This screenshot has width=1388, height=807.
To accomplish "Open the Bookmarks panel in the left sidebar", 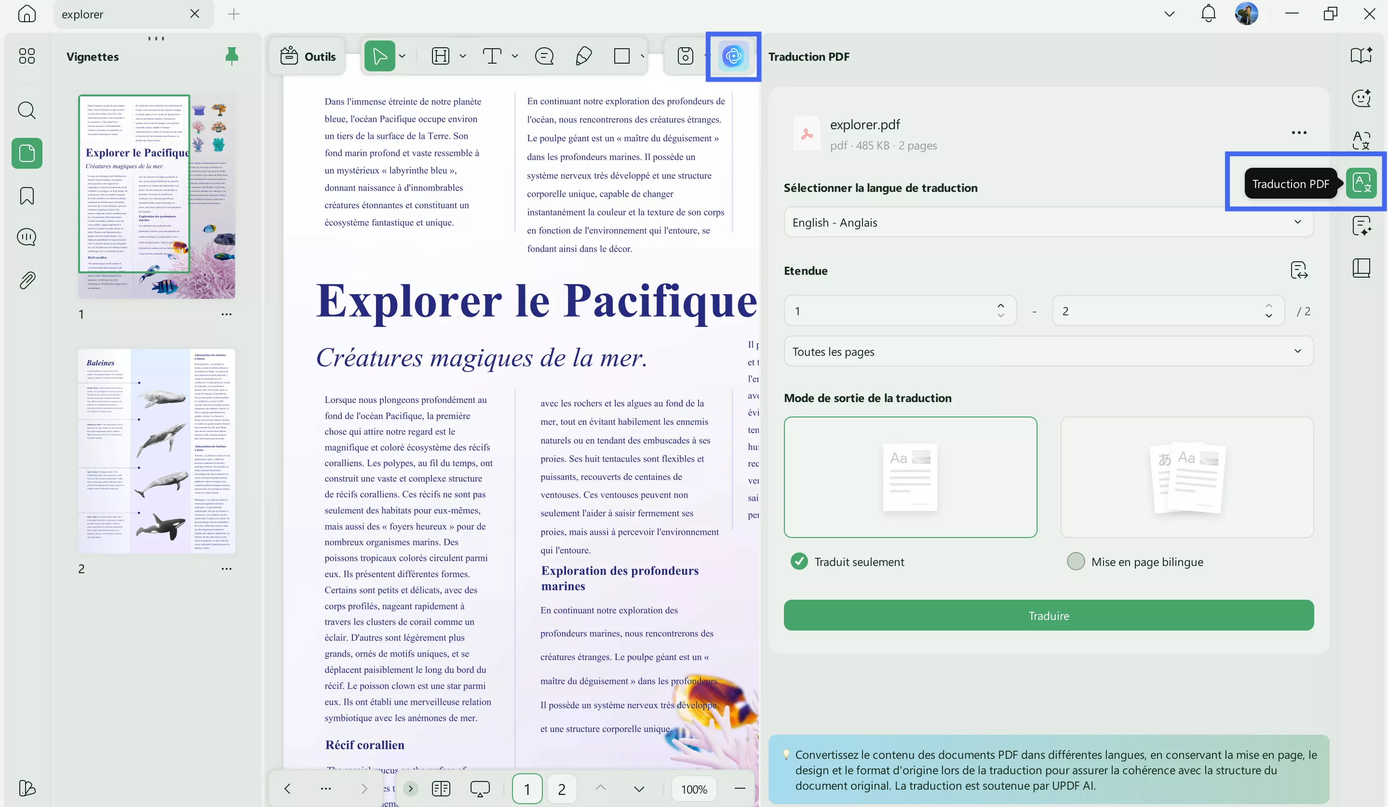I will pyautogui.click(x=26, y=196).
